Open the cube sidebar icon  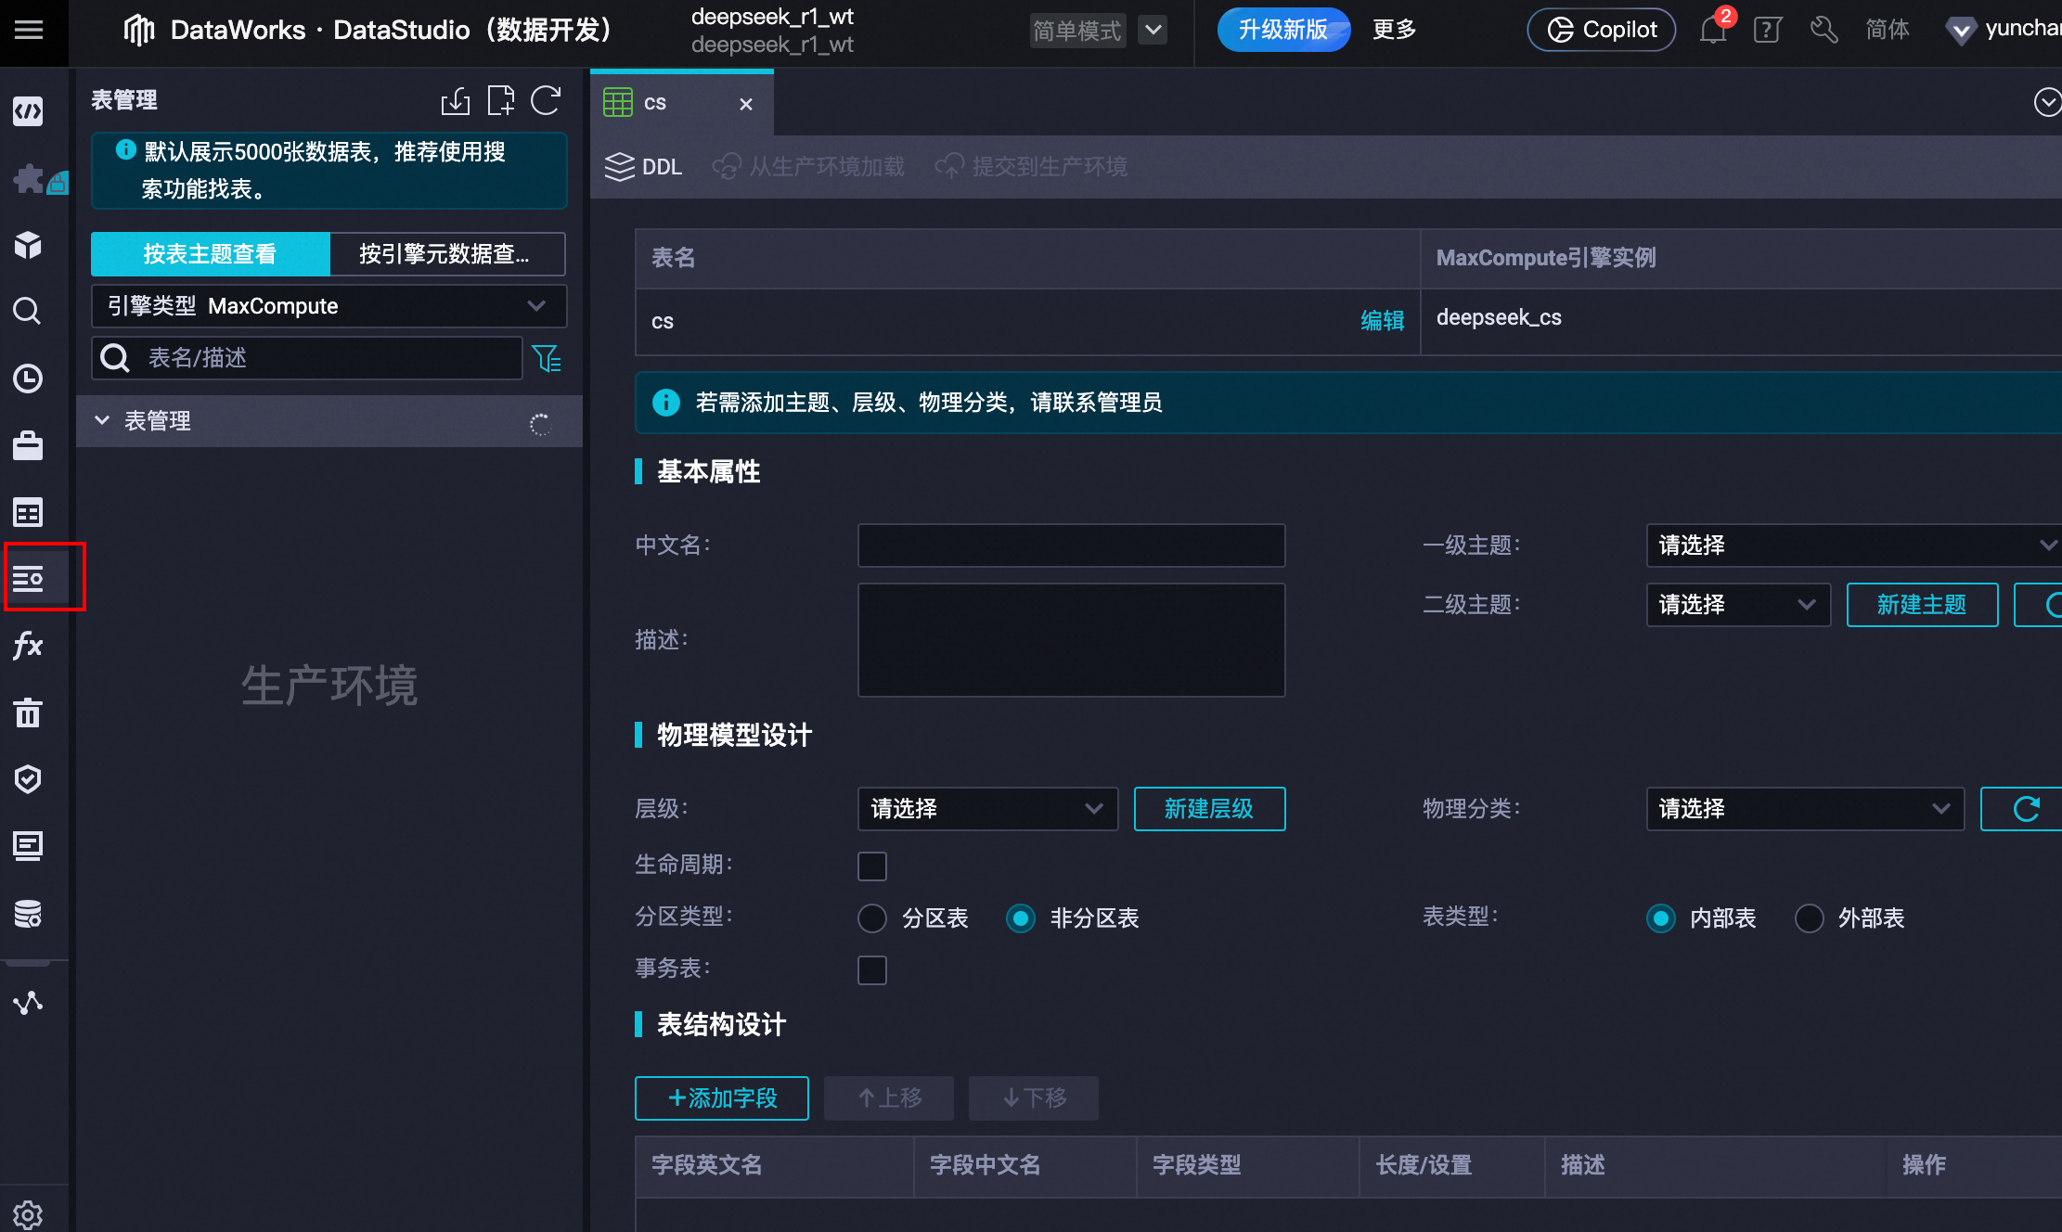click(28, 246)
